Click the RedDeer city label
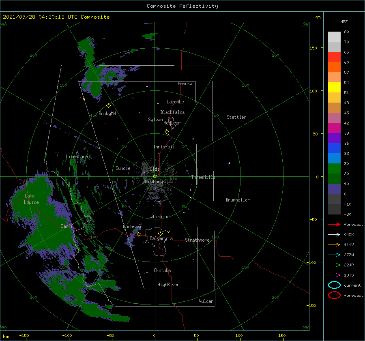This screenshot has height=341, width=365. 172,123
